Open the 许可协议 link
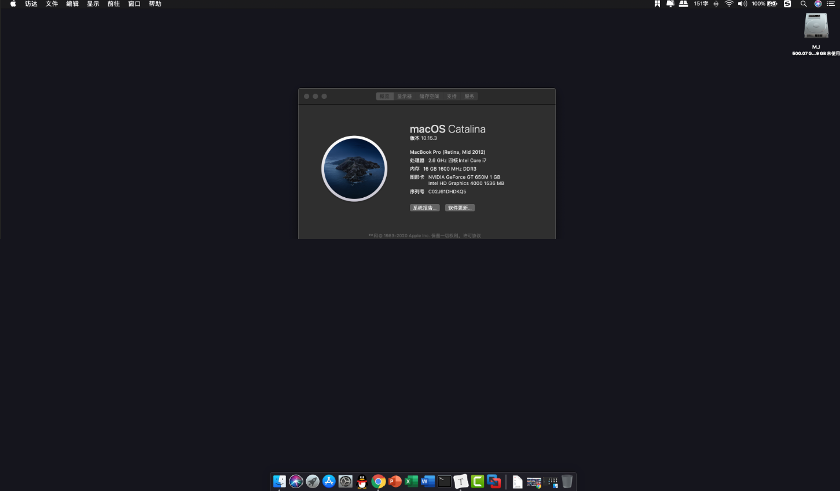Image resolution: width=840 pixels, height=491 pixels. pyautogui.click(x=472, y=236)
